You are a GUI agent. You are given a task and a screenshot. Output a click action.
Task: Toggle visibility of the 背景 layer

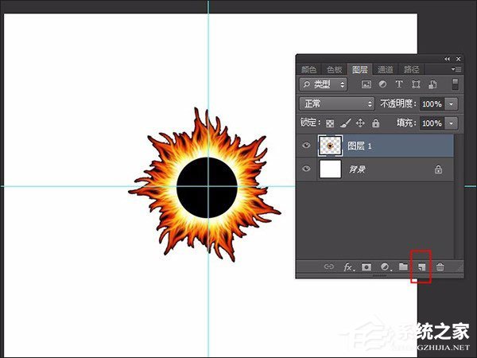click(307, 169)
